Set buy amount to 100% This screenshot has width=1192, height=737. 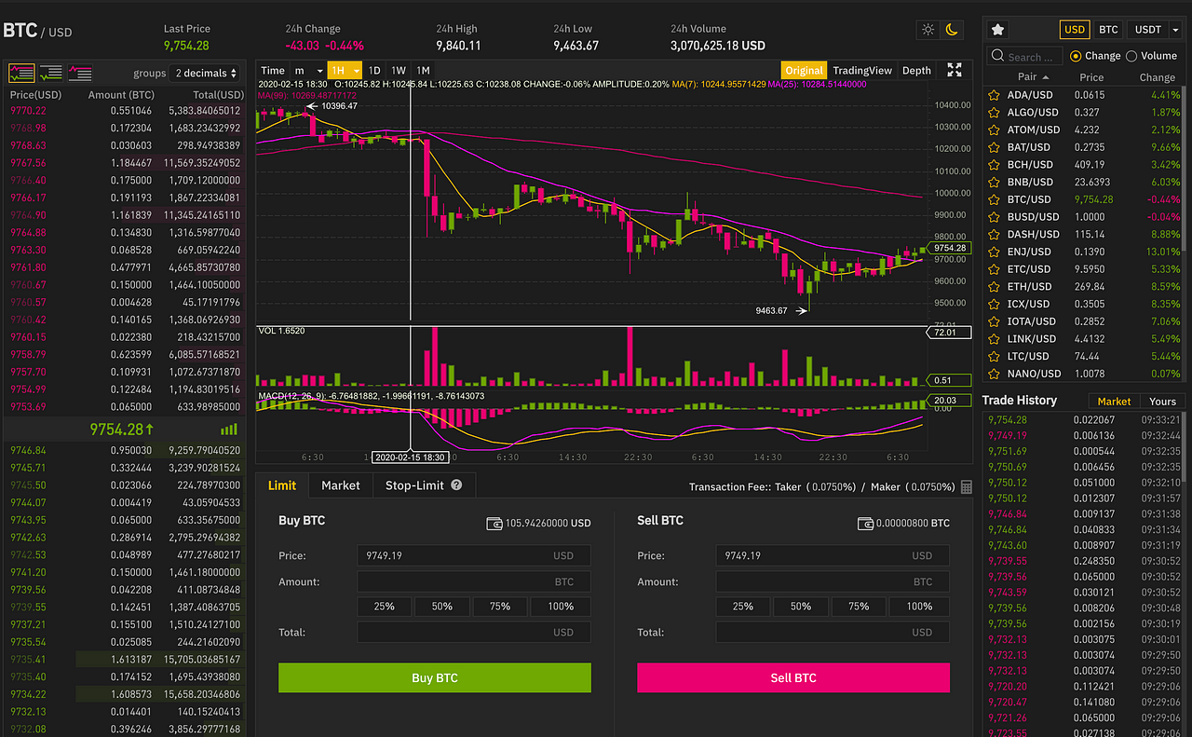coord(561,607)
